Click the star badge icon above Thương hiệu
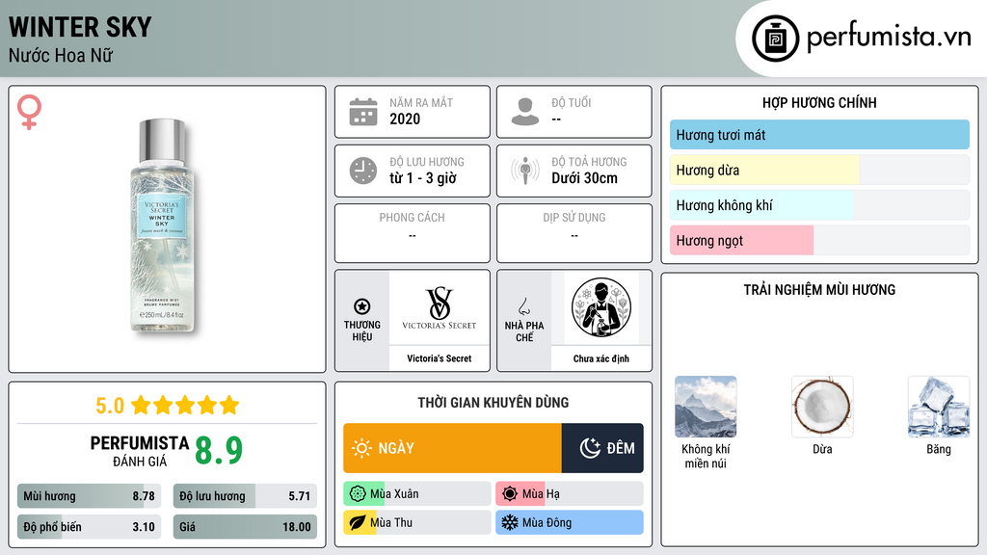Screen dimensions: 987x555 (362, 306)
